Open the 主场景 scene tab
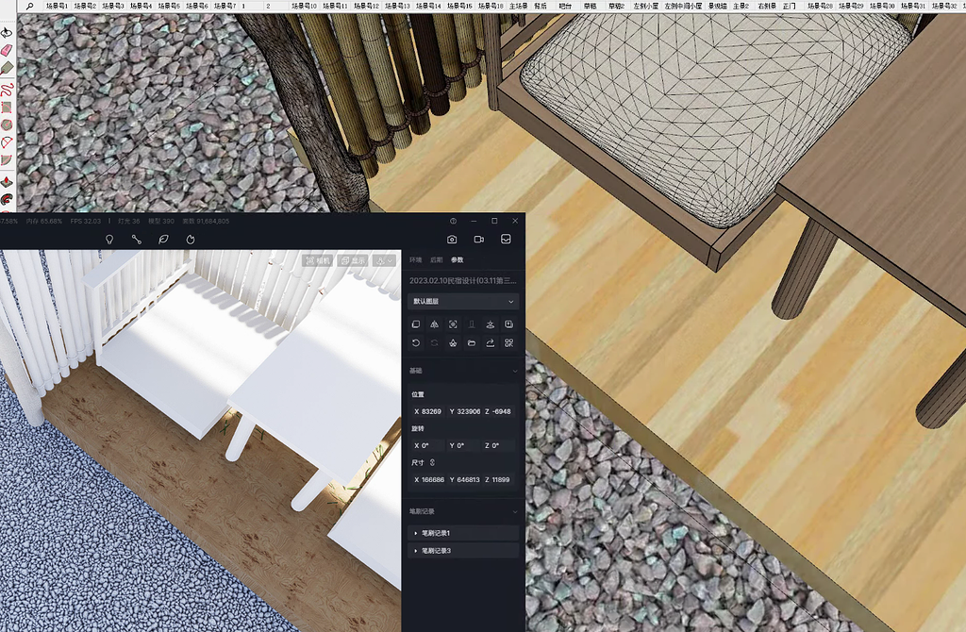Viewport: 966px width, 632px height. point(518,6)
